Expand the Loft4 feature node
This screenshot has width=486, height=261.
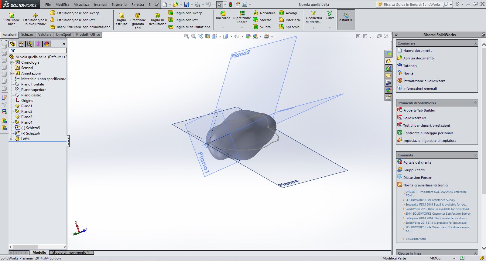12,139
